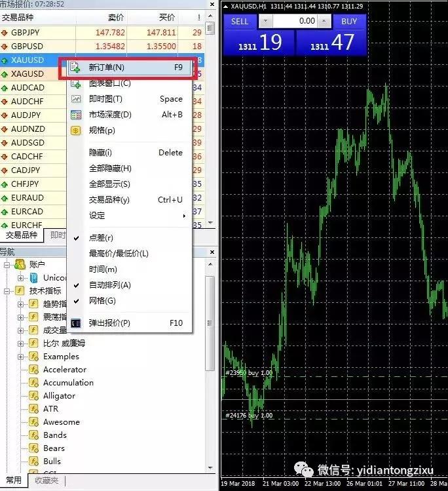Click the 市场深度 depth of market icon
This screenshot has width=448, height=491.
[x=75, y=115]
